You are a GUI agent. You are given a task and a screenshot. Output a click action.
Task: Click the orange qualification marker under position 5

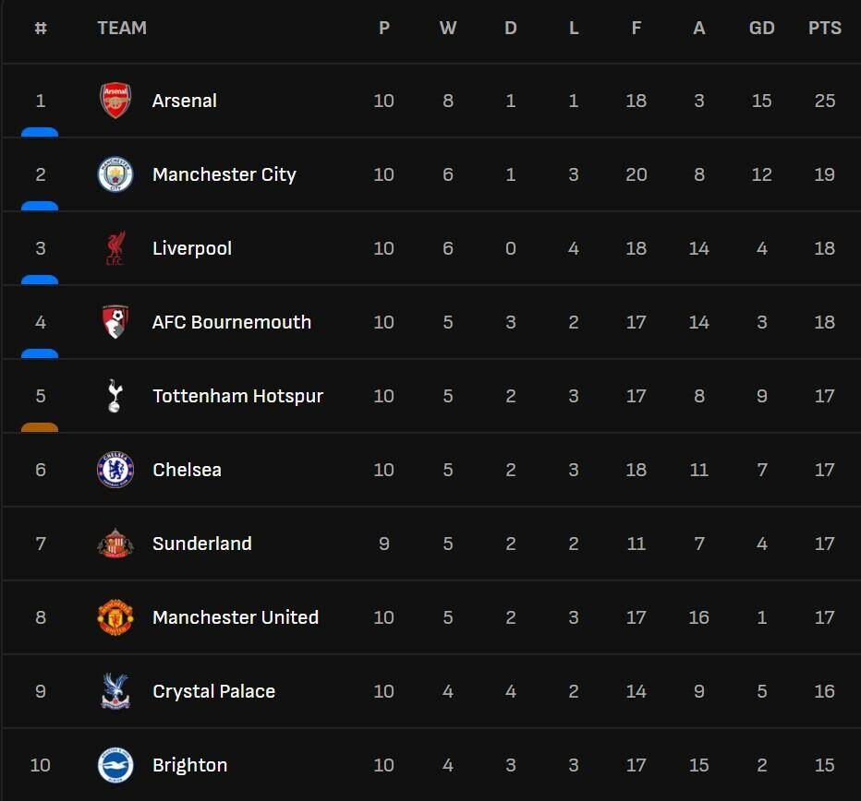coord(40,427)
